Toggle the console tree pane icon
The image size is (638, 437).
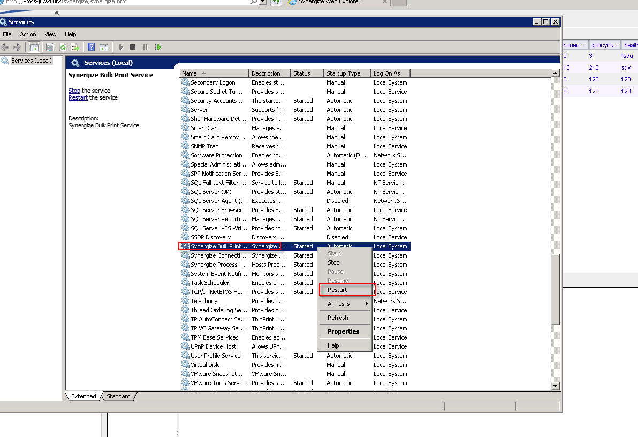pyautogui.click(x=34, y=47)
